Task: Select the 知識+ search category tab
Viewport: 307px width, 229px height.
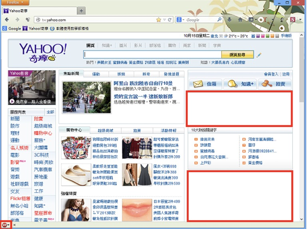Action: (107, 46)
